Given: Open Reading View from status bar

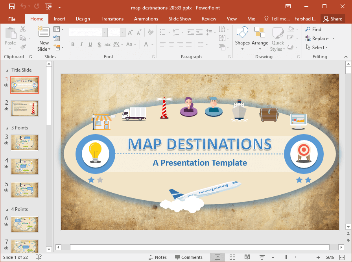Looking at the screenshot, I should coord(247,257).
